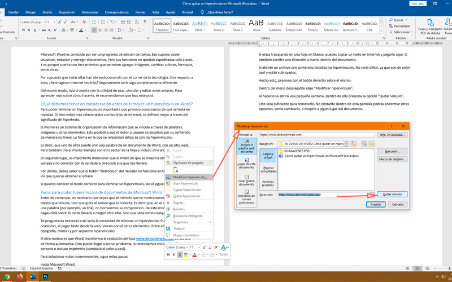The width and height of the screenshot is (452, 282).
Task: Select Lugar de este documento in the dialog
Action: (246, 165)
